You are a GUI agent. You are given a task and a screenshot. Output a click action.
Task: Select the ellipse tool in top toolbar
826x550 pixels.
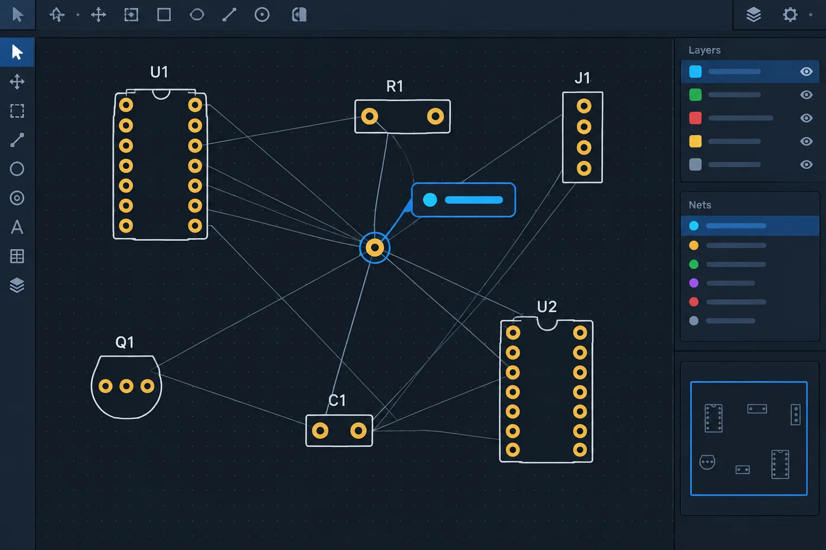coord(197,15)
